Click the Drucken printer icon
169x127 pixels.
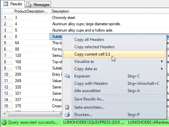[67, 114]
